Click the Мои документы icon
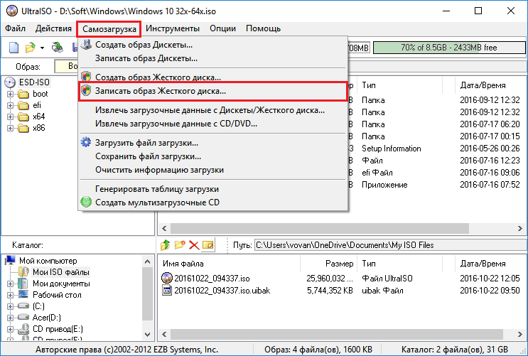Image resolution: width=528 pixels, height=356 pixels. click(23, 284)
